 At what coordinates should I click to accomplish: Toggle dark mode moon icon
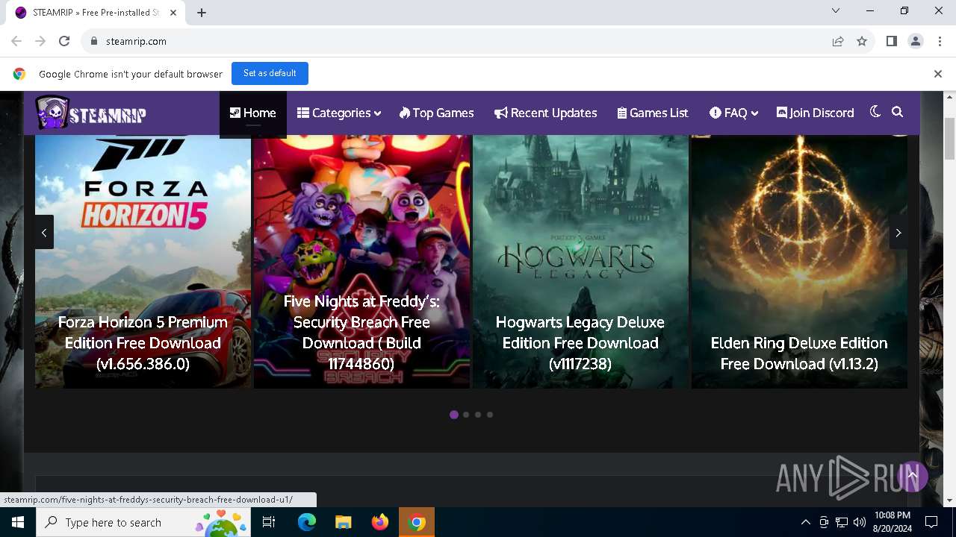[875, 112]
